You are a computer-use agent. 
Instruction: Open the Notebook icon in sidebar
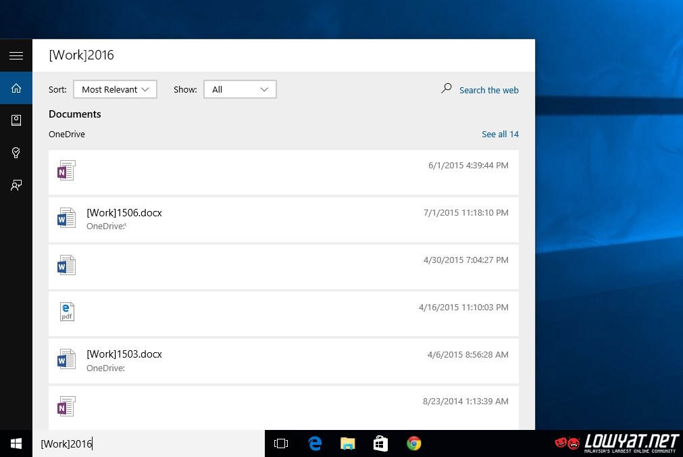[x=16, y=120]
